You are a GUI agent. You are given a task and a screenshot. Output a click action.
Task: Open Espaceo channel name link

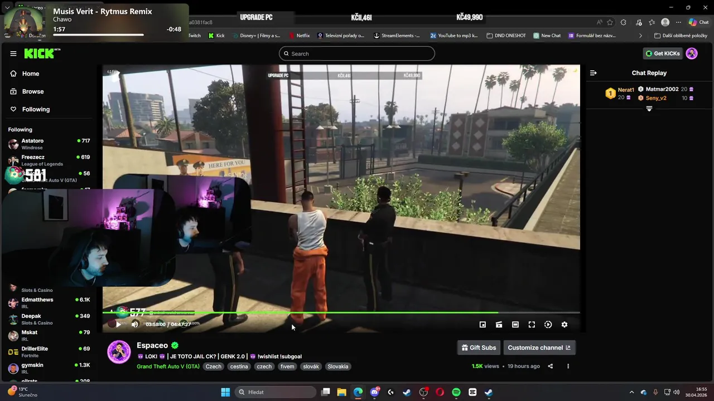pos(152,345)
